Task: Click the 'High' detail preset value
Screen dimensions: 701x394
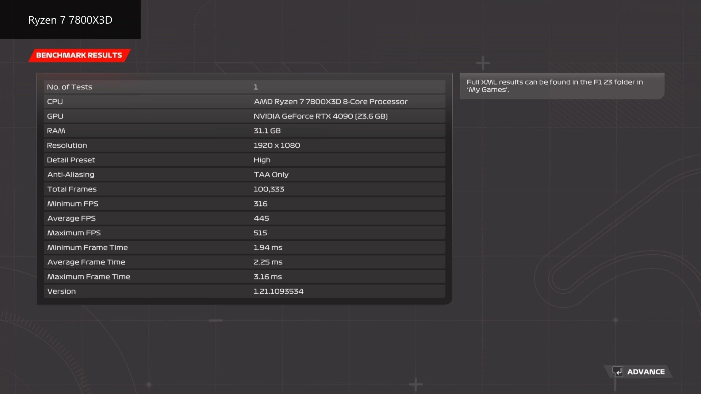Action: click(x=262, y=160)
